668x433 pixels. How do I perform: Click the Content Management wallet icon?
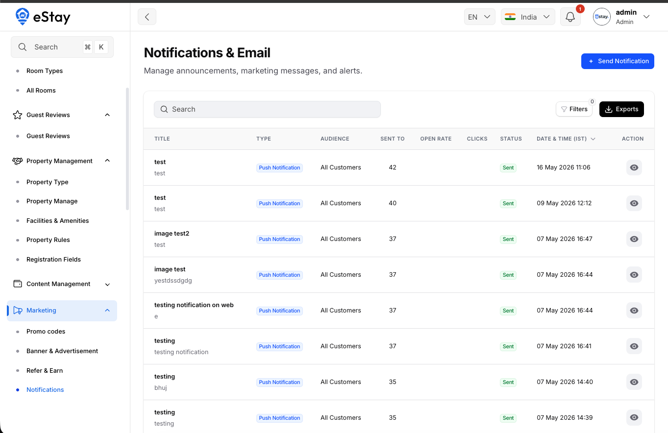pyautogui.click(x=18, y=284)
